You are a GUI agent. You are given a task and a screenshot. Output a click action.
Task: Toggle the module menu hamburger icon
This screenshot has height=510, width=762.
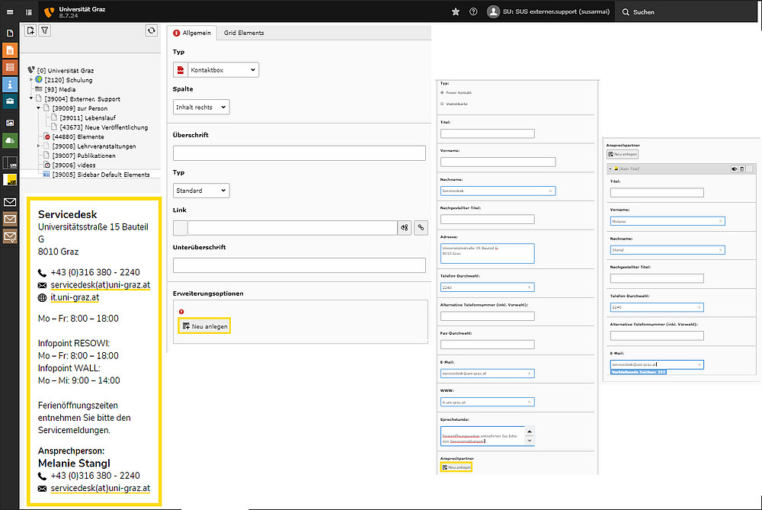(x=10, y=11)
